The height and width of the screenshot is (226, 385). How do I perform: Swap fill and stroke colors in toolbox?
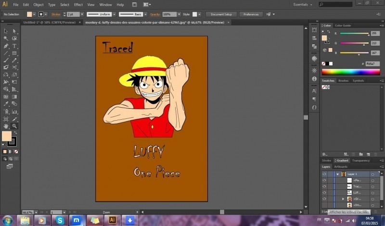[x=15, y=133]
